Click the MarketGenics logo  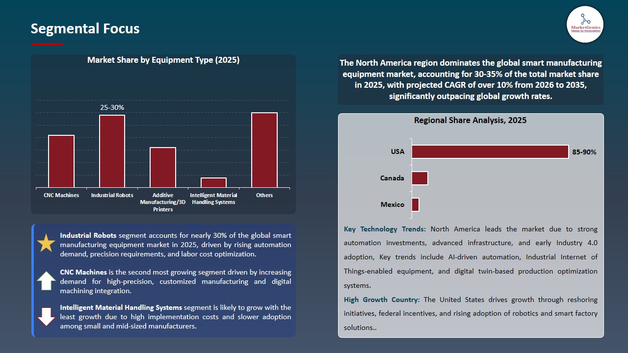[585, 24]
